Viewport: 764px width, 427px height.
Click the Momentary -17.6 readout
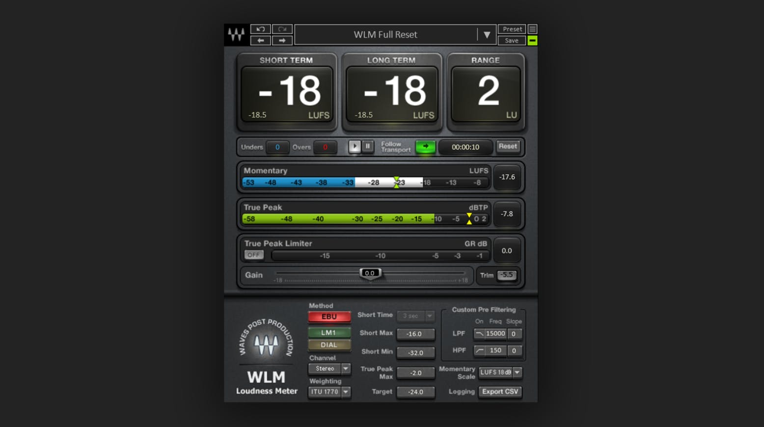click(x=507, y=177)
